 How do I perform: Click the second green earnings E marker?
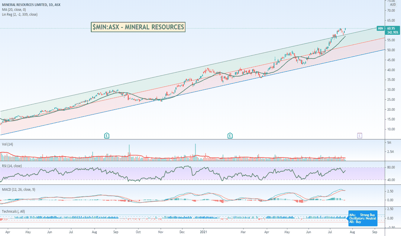(x=230, y=136)
